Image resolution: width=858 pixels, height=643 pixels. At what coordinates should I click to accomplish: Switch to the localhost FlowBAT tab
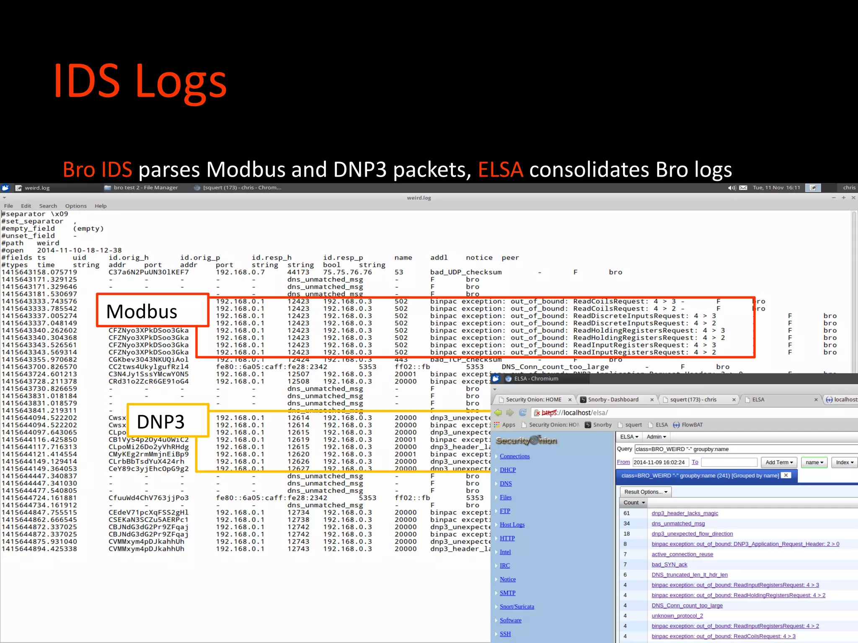point(841,400)
